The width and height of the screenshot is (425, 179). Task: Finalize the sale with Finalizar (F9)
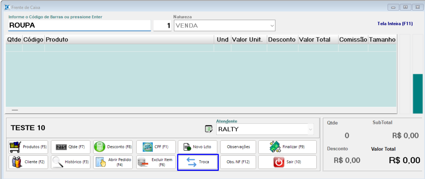(x=287, y=147)
